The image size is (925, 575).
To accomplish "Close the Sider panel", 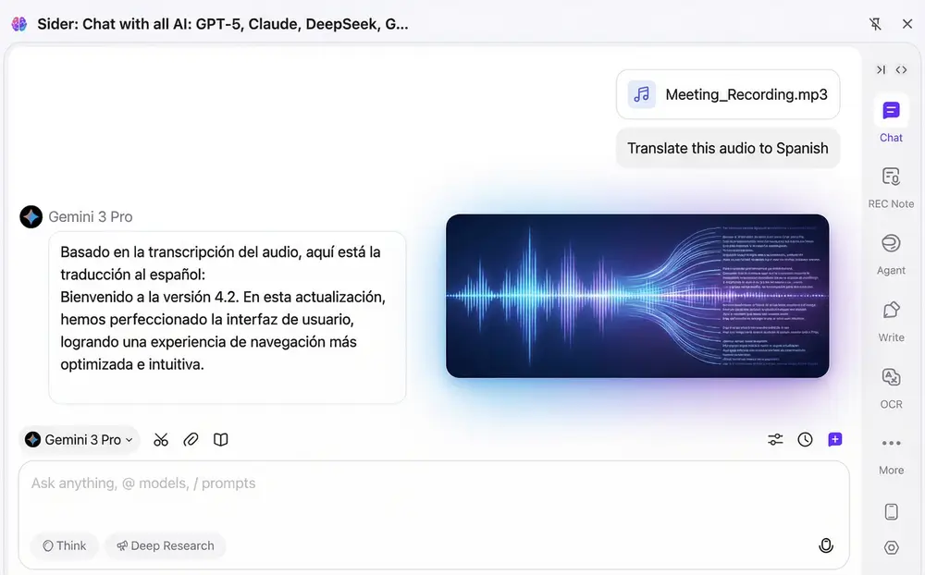I will pyautogui.click(x=907, y=24).
